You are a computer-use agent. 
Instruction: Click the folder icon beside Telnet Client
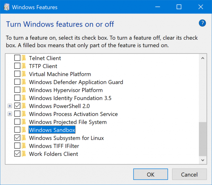(x=24, y=58)
